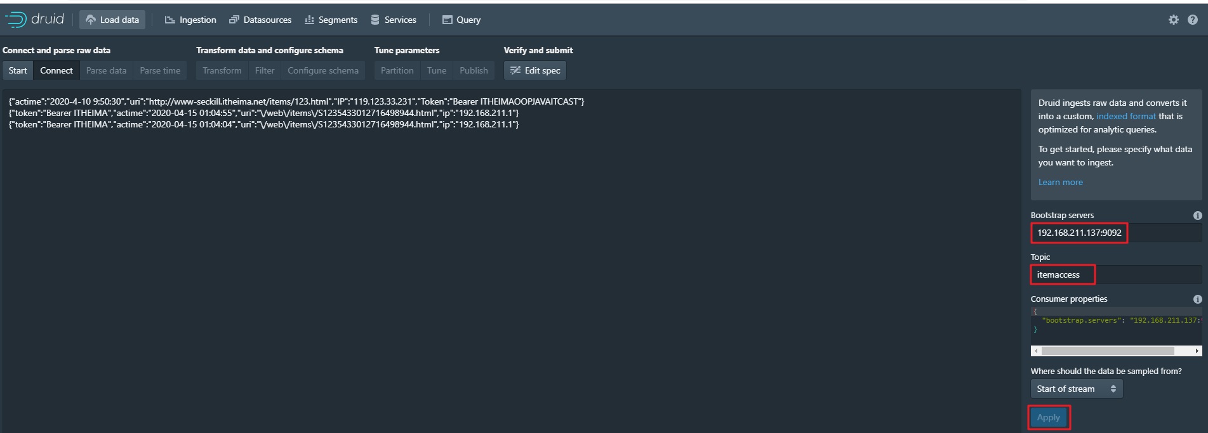Click the Consumer properties info icon
Image resolution: width=1208 pixels, height=433 pixels.
(1197, 299)
